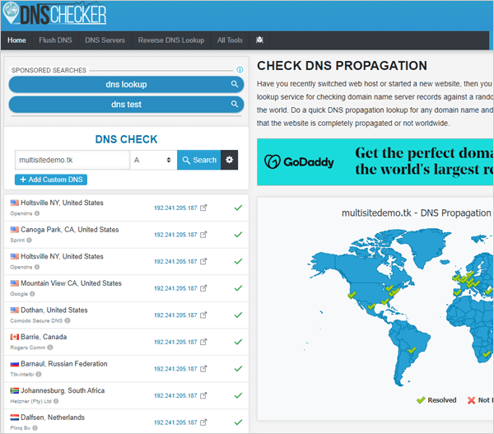The width and height of the screenshot is (494, 434).
Task: Open Ttk-intelbi info icon for Barnaul
Action: [x=39, y=374]
